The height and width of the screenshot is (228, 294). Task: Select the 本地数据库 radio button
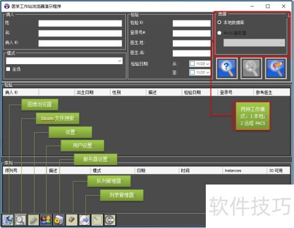point(219,22)
